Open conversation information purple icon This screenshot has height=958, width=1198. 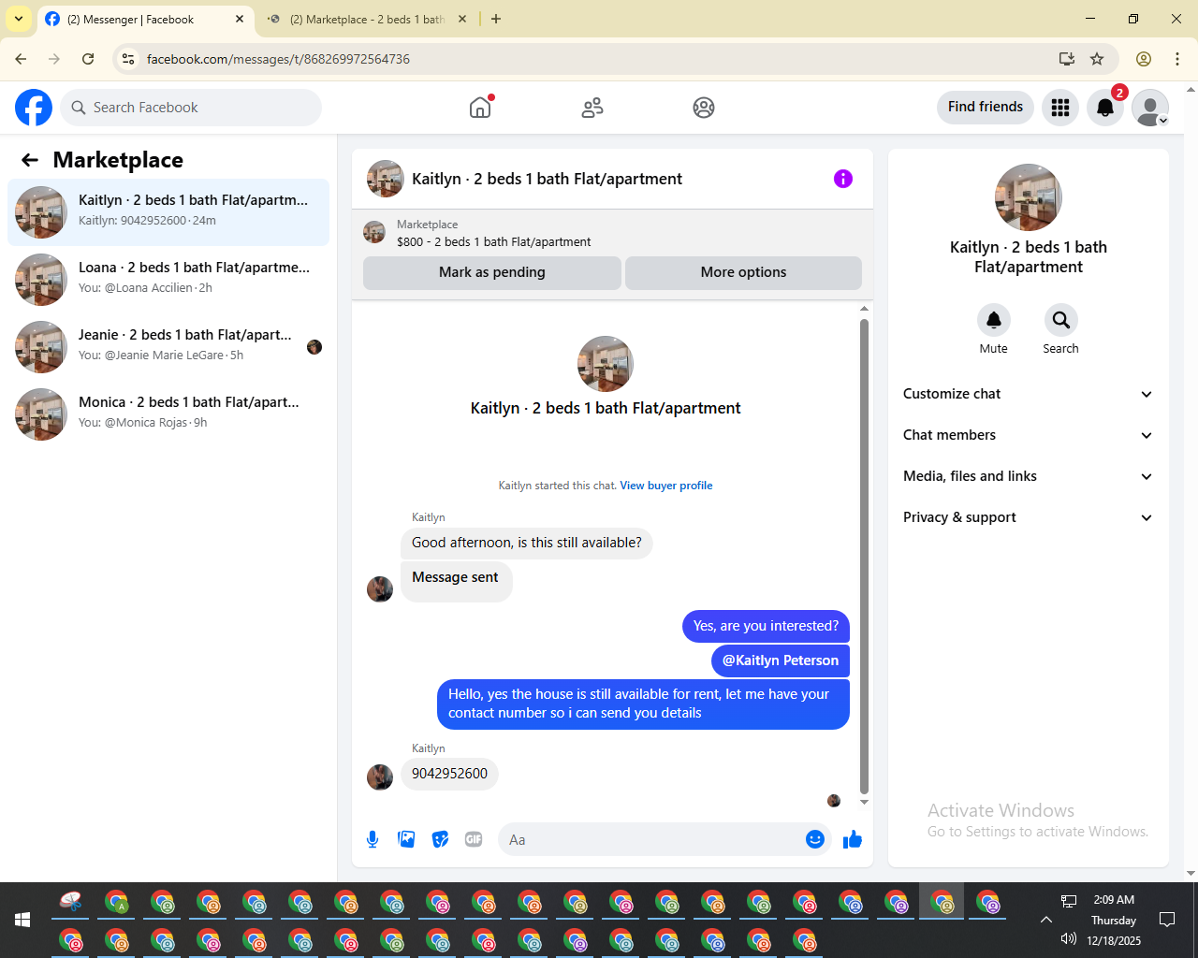point(843,179)
